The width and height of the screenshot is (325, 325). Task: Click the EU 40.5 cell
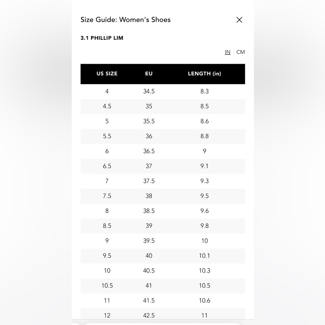tap(149, 270)
